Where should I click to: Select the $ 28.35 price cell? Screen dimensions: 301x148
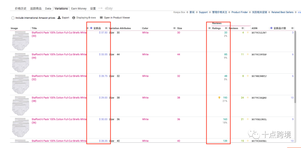coord(103,141)
